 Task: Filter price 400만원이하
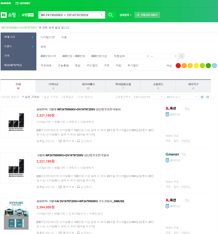click(48, 56)
